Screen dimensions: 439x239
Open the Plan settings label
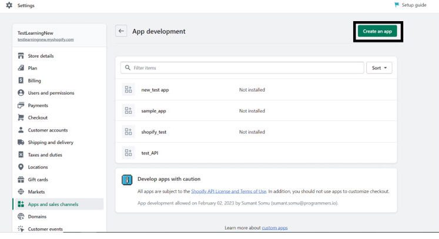[x=32, y=68]
